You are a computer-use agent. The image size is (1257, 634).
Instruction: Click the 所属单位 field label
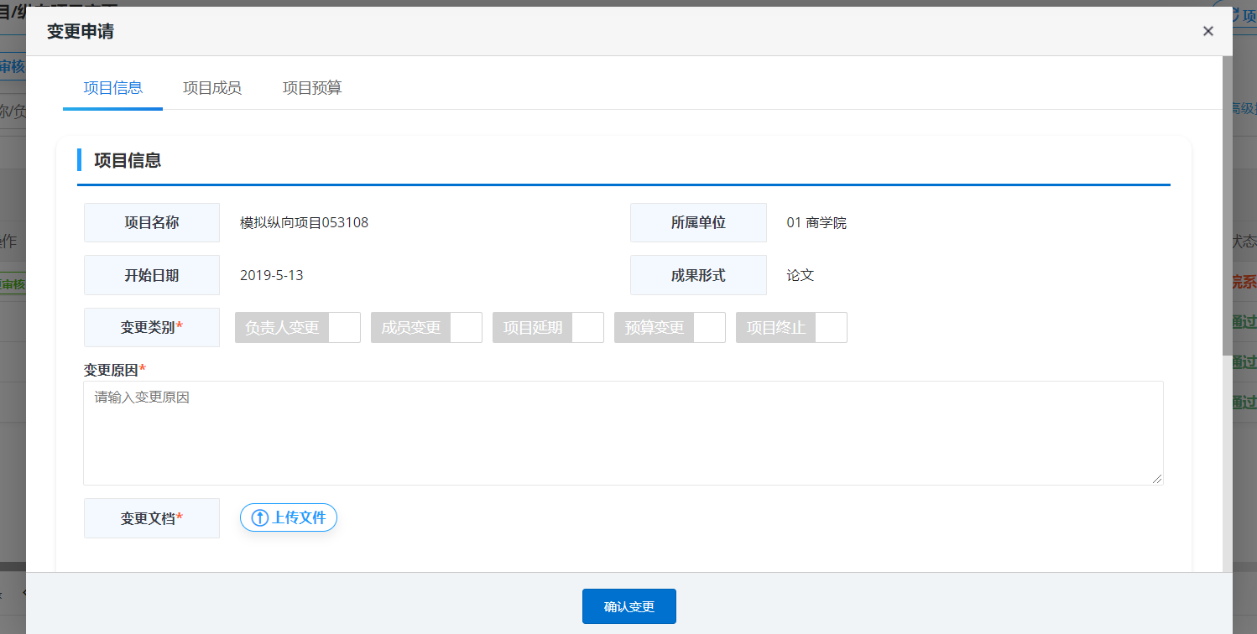698,223
